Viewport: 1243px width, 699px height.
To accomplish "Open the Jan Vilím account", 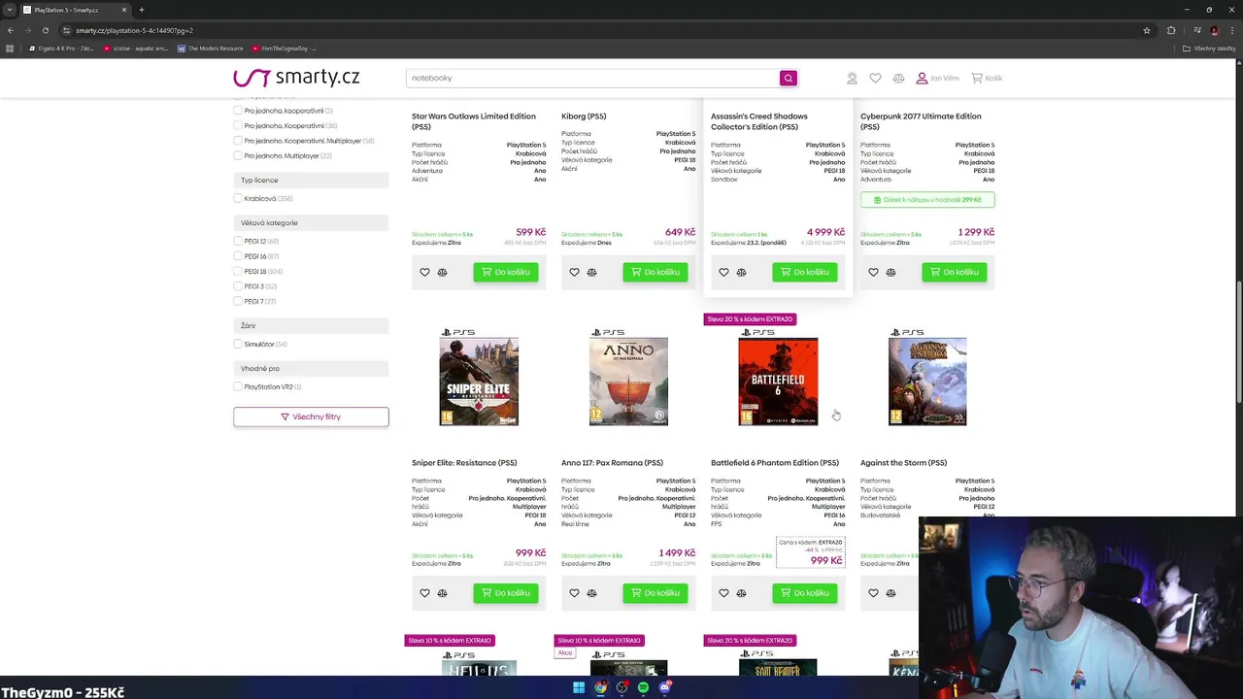I will [937, 78].
